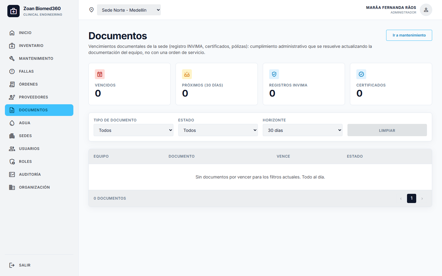Open Agua in the sidebar

click(39, 123)
